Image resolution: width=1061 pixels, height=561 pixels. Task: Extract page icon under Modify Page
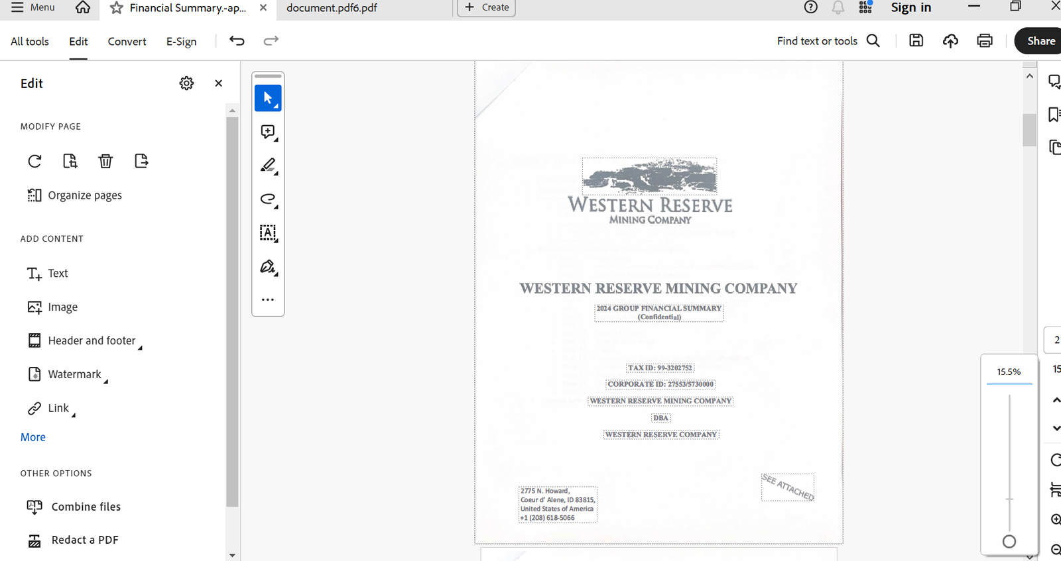(x=141, y=161)
